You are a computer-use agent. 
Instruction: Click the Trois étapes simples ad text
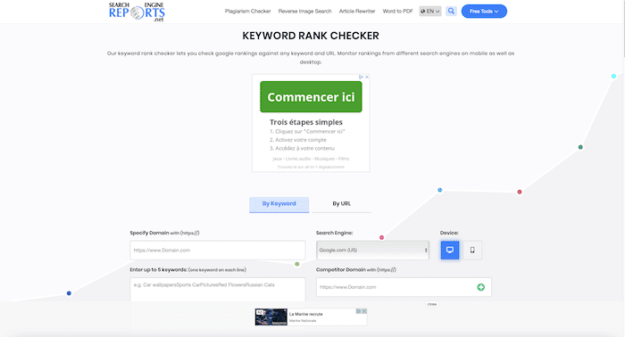306,122
